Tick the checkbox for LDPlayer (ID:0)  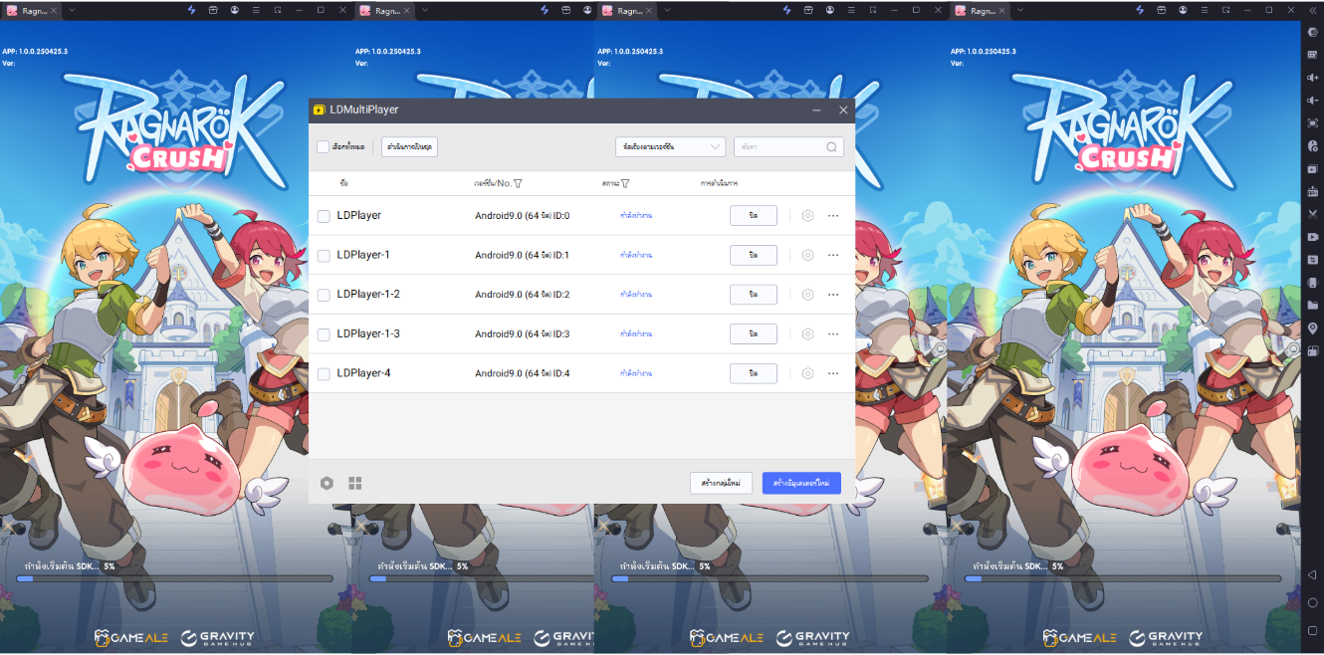click(324, 216)
